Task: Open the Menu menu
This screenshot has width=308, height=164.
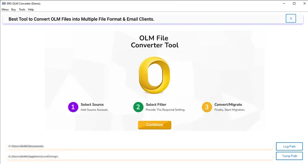Action: 5,9
